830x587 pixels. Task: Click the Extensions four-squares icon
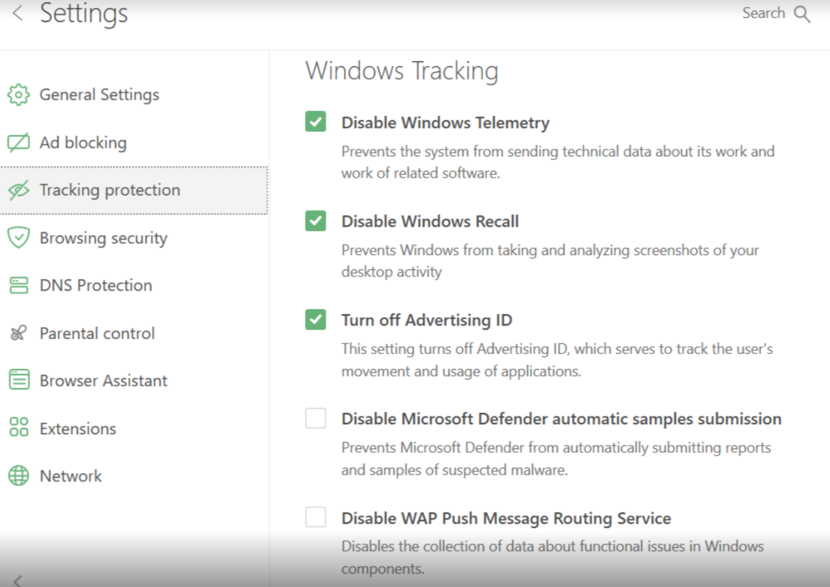(x=18, y=427)
